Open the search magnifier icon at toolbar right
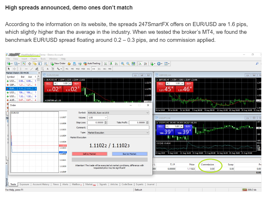The image size is (269, 202). [257, 64]
